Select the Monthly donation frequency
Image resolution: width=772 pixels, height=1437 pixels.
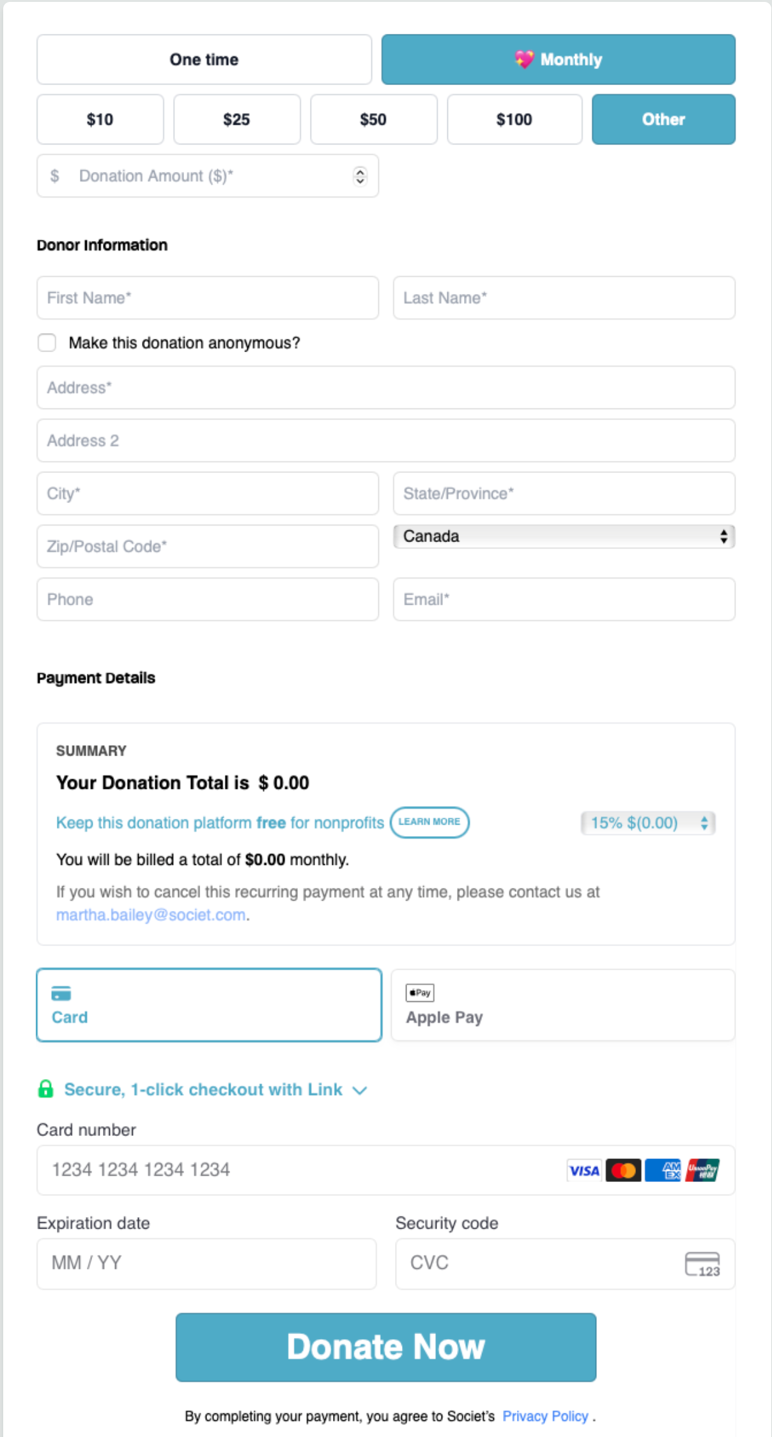click(x=558, y=59)
